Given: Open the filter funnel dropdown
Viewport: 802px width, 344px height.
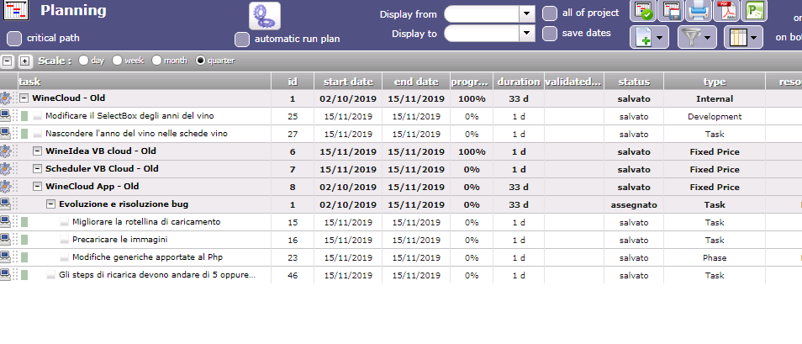Looking at the screenshot, I should (x=697, y=37).
